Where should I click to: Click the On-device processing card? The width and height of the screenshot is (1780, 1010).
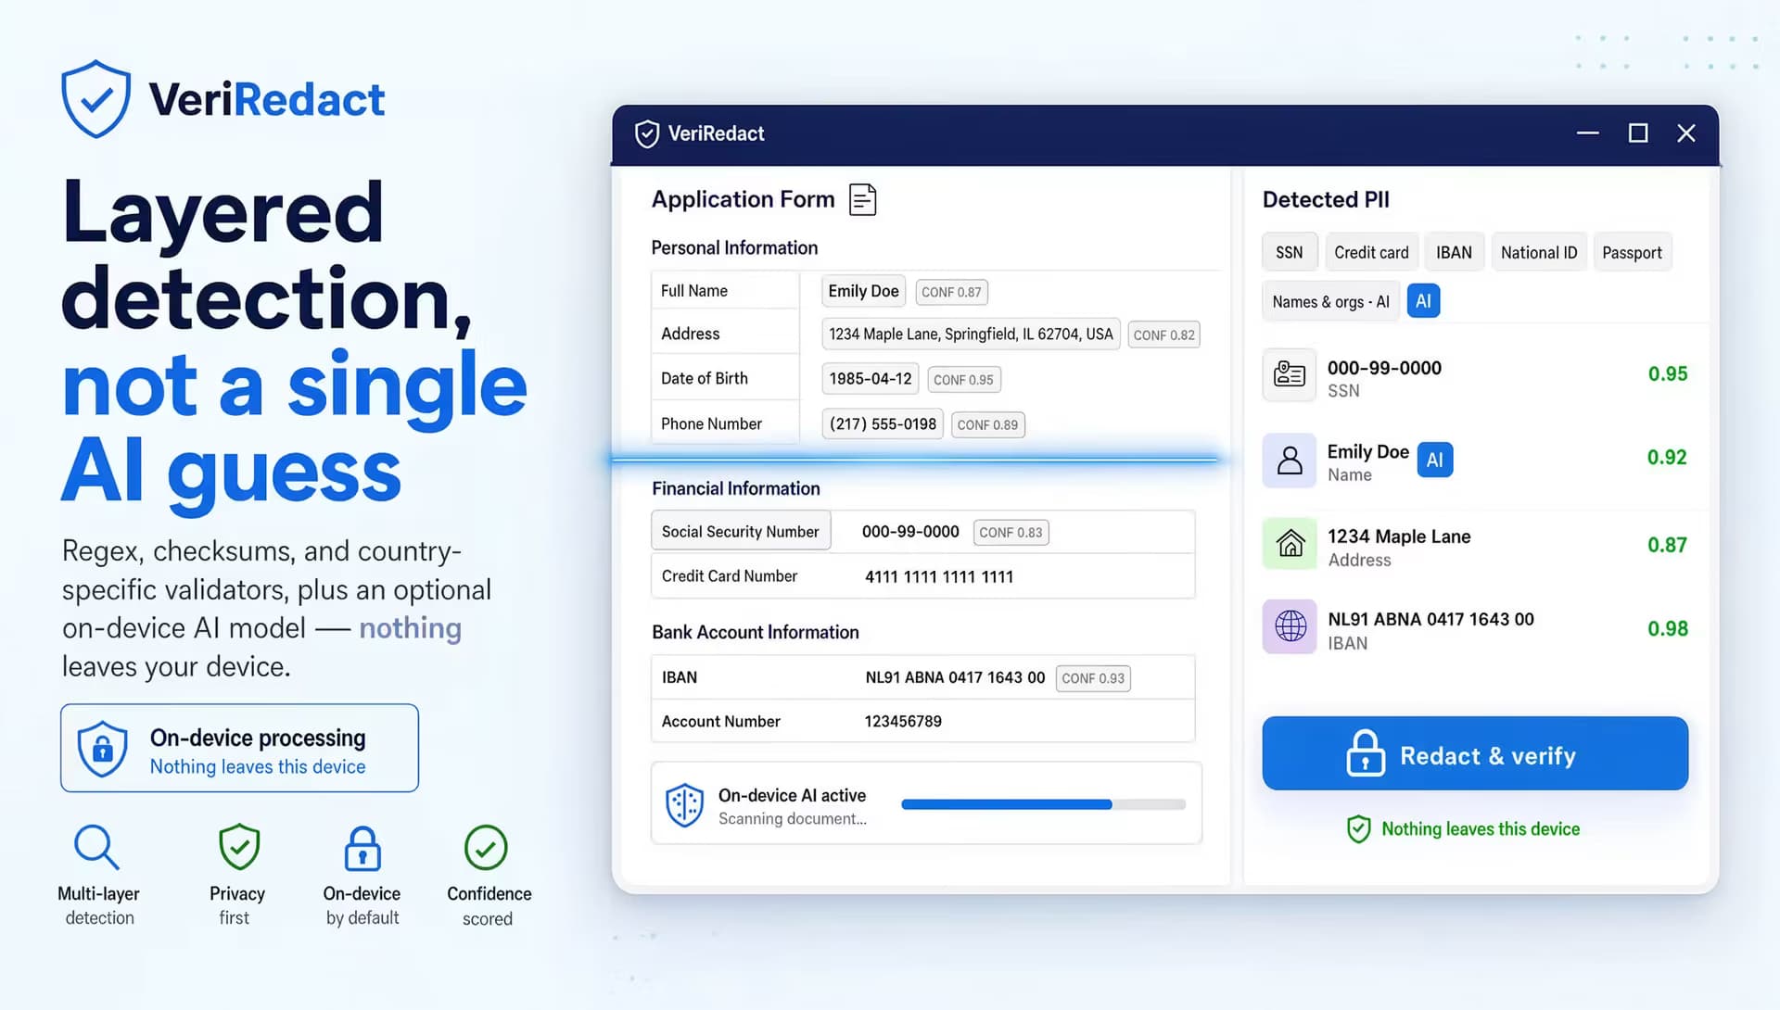pyautogui.click(x=239, y=748)
